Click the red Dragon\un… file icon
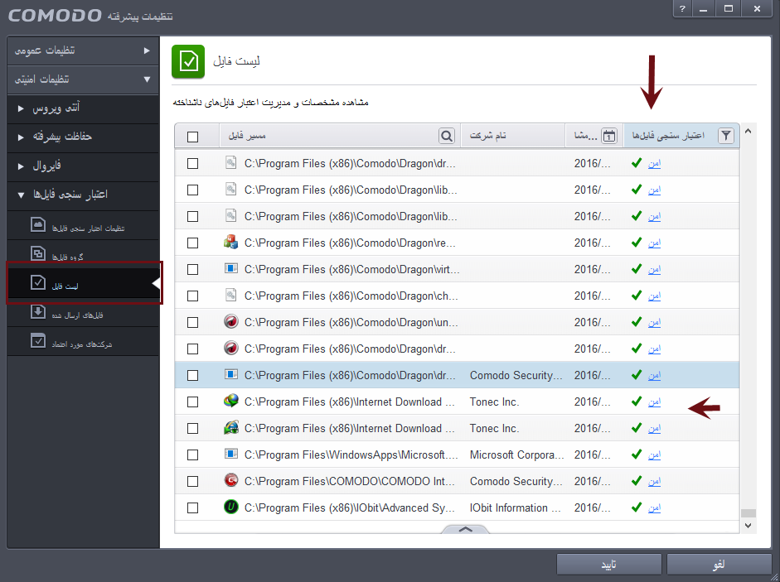 [230, 321]
